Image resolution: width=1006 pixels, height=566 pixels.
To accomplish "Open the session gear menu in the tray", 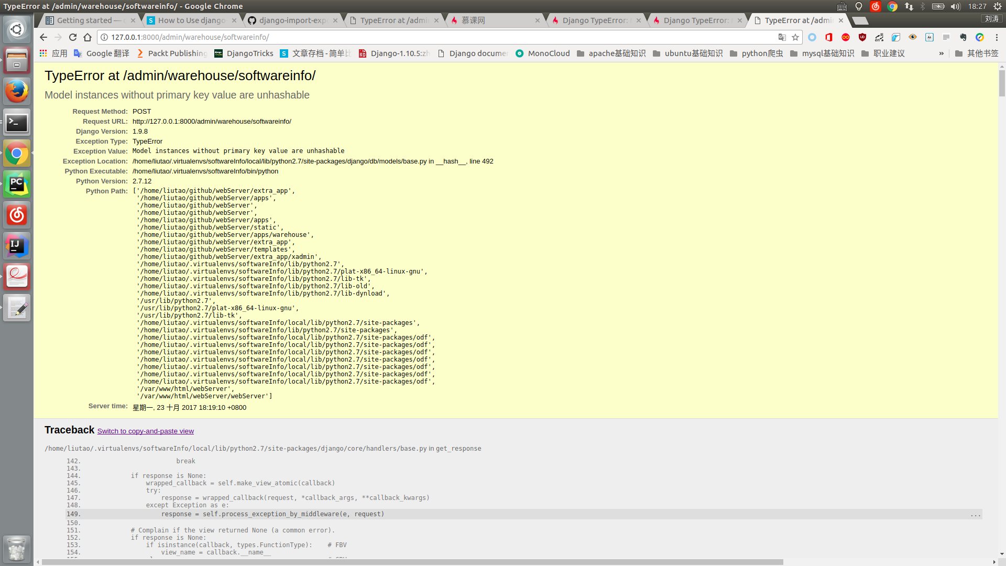I will coord(998,6).
